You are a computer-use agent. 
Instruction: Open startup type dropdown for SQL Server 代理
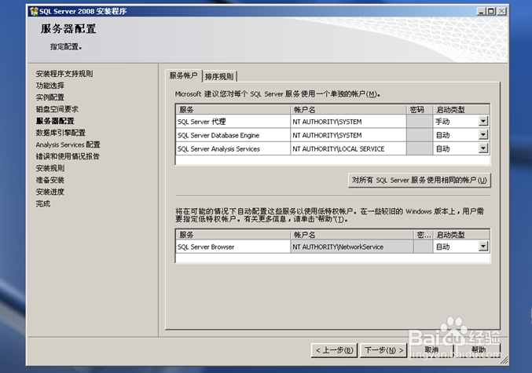click(483, 121)
